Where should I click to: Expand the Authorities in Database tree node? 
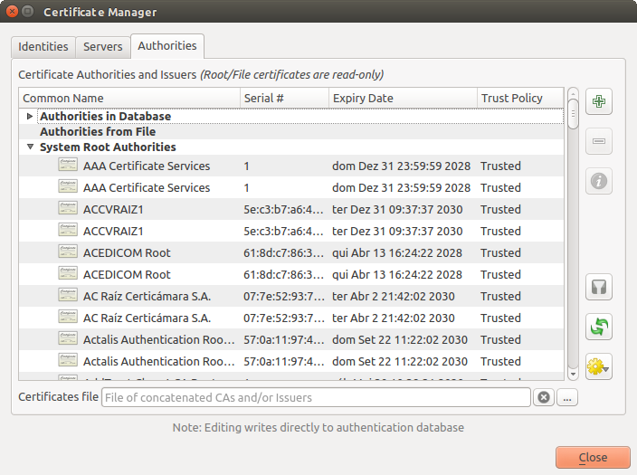[30, 117]
